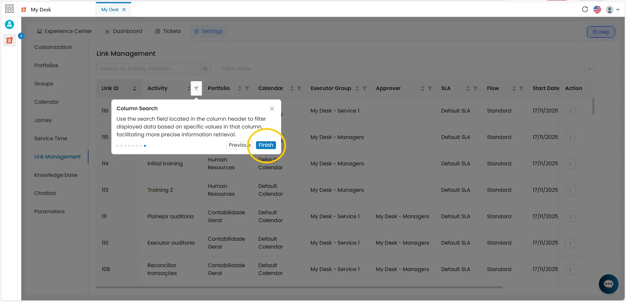Screen dimensions: 626x302
Task: Open language selector flag icon
Action: (x=597, y=9)
